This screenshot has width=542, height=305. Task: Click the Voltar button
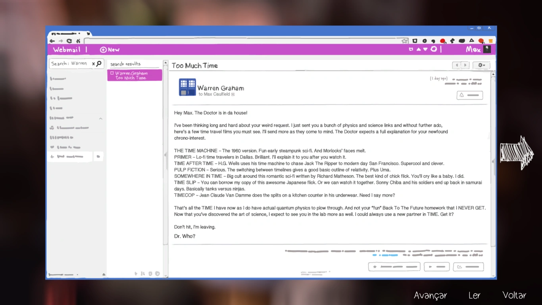click(514, 295)
